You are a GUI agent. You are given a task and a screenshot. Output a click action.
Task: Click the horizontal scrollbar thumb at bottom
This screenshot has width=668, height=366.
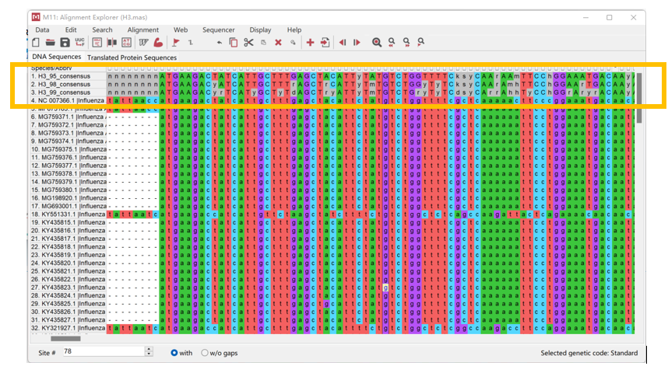coord(65,338)
